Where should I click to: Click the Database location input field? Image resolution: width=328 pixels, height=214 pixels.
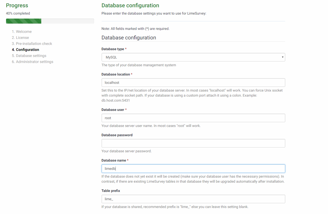[193, 83]
